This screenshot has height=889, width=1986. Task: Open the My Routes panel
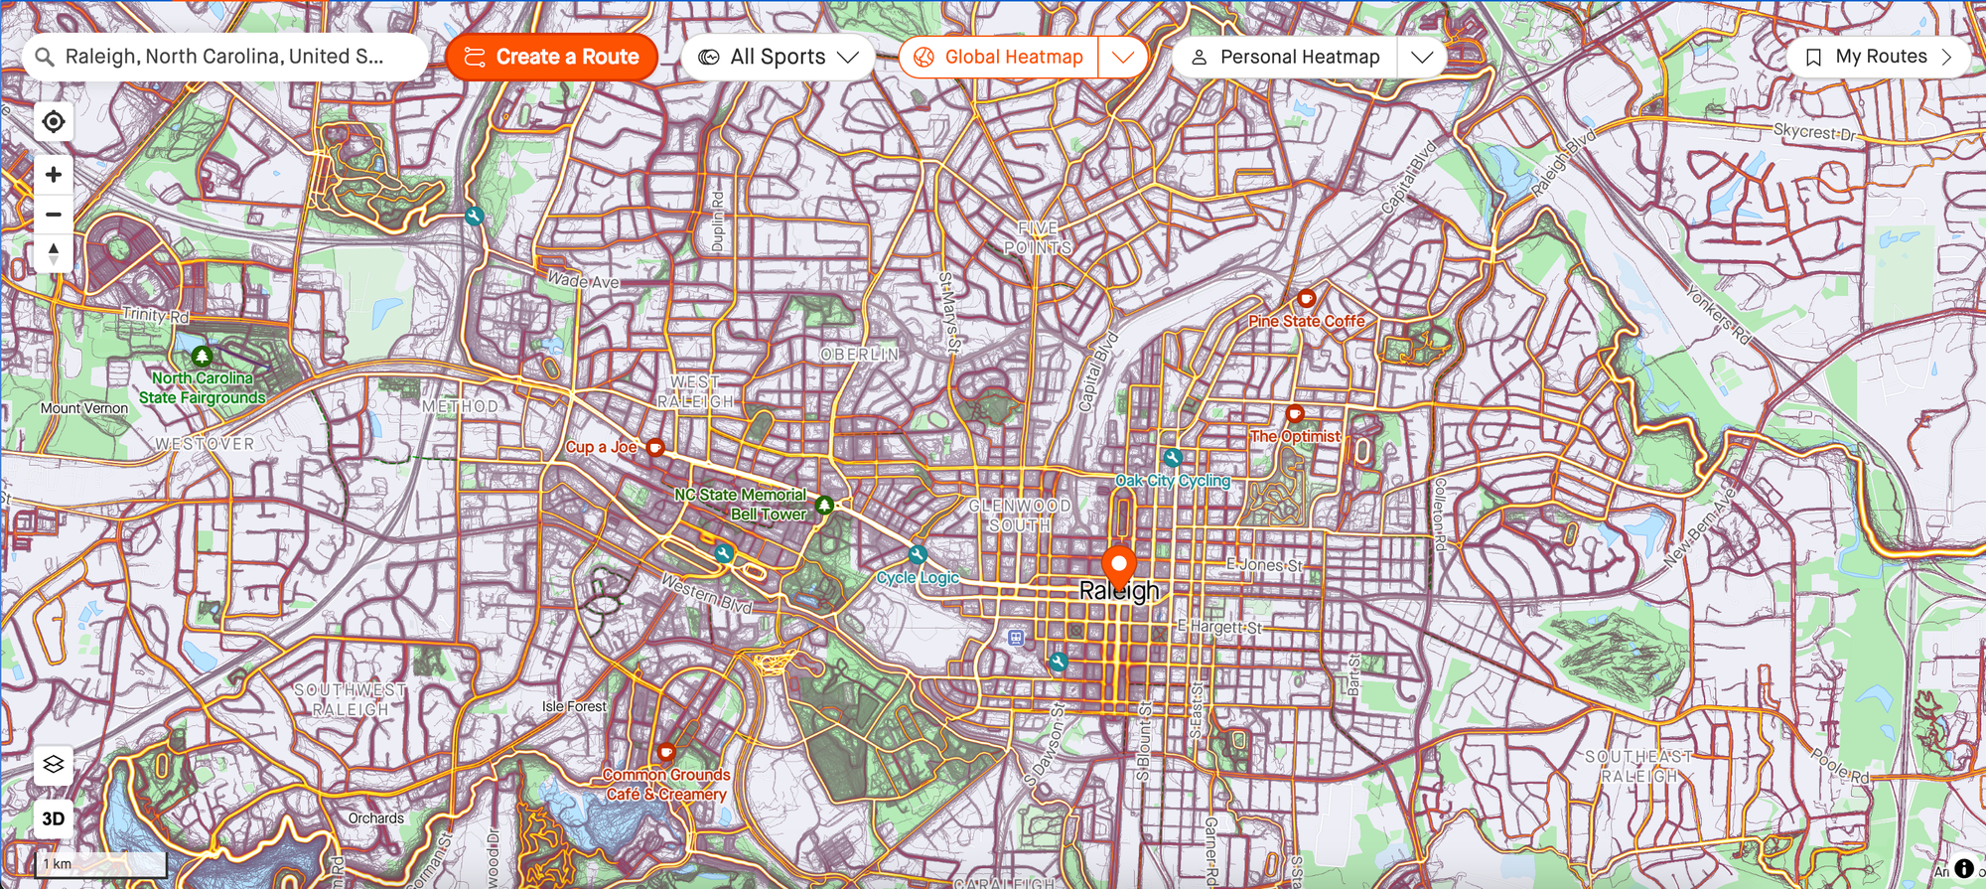tap(1879, 57)
